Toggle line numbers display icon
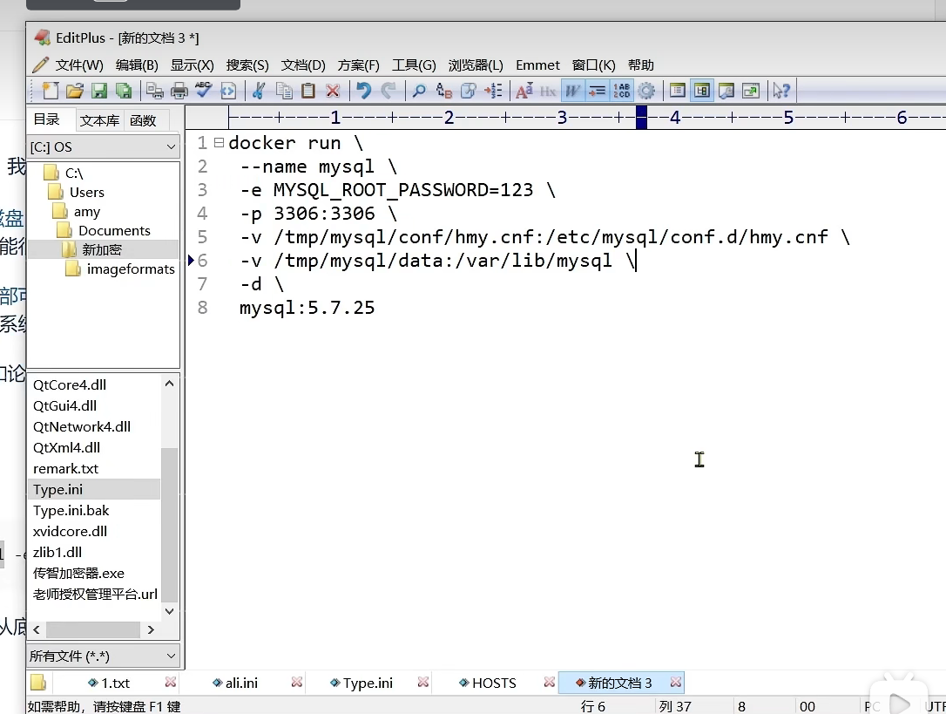946x714 pixels. [622, 90]
